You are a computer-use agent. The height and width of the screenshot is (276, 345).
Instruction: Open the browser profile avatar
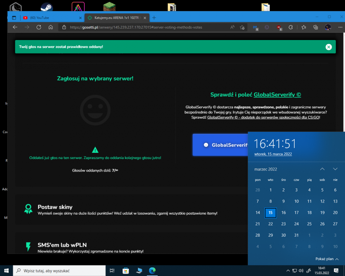click(328, 27)
